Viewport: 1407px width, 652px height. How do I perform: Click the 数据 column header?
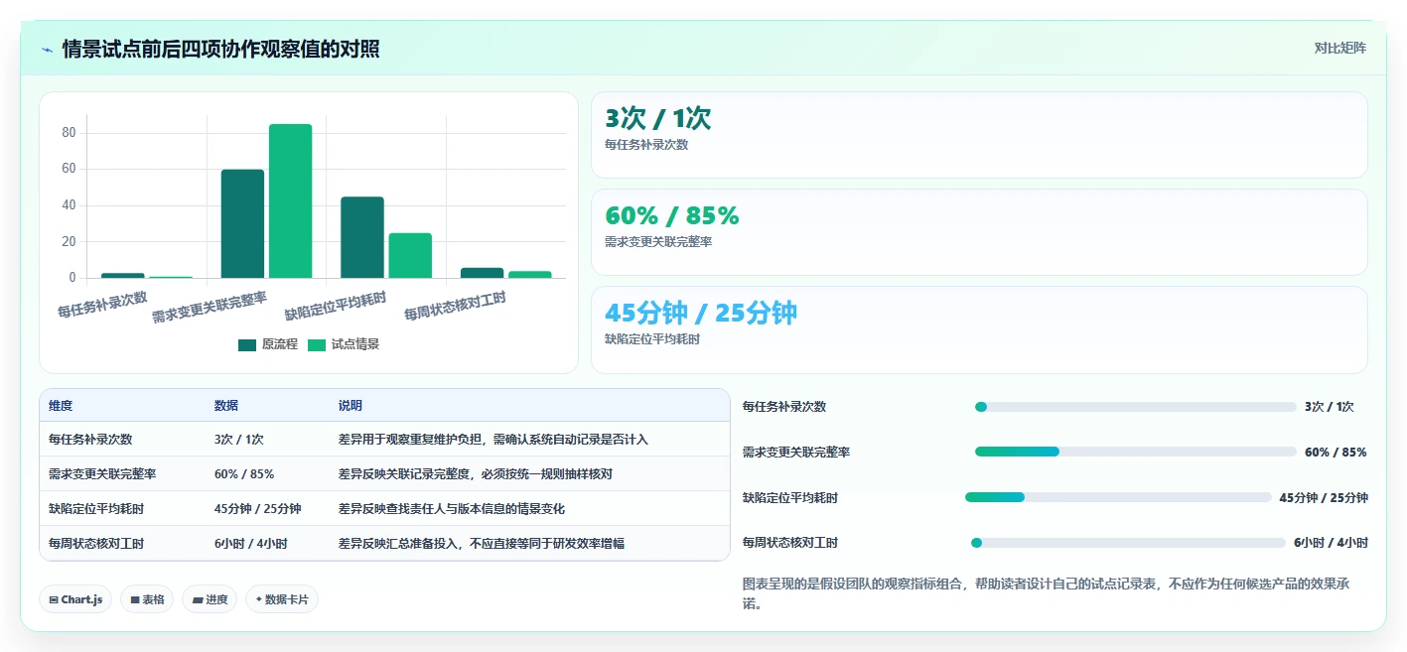click(x=226, y=406)
